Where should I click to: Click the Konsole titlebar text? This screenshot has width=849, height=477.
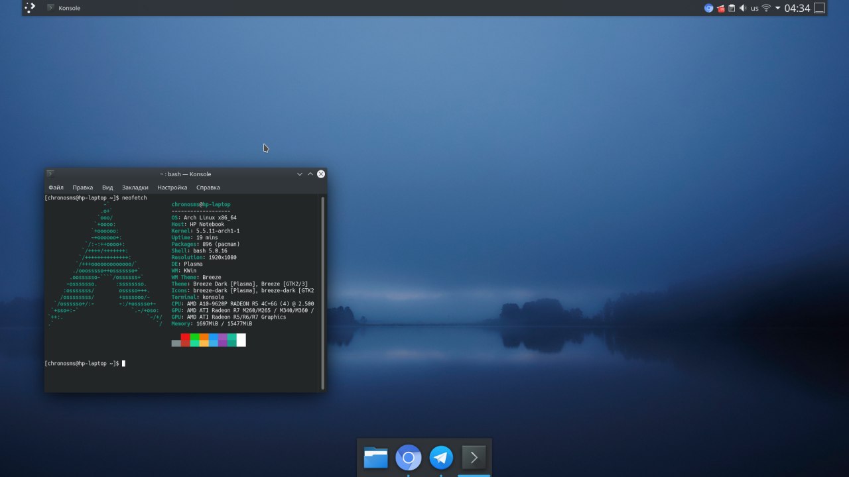point(186,174)
